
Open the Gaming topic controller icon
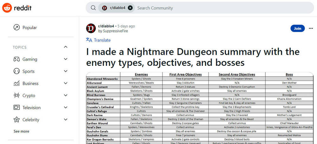pos(16,59)
